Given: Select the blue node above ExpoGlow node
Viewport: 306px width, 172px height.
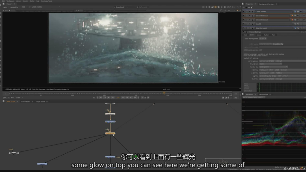Looking at the screenshot, I should pos(110,122).
